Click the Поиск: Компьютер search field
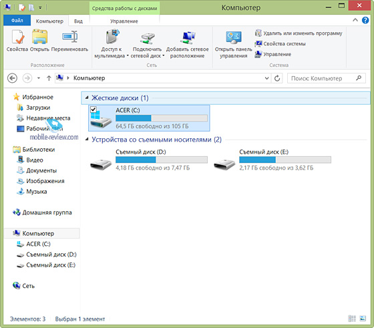This screenshot has height=328, width=374. point(327,78)
